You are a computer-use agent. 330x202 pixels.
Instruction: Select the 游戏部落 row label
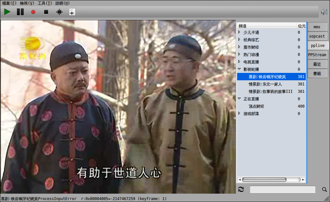coord(251,114)
